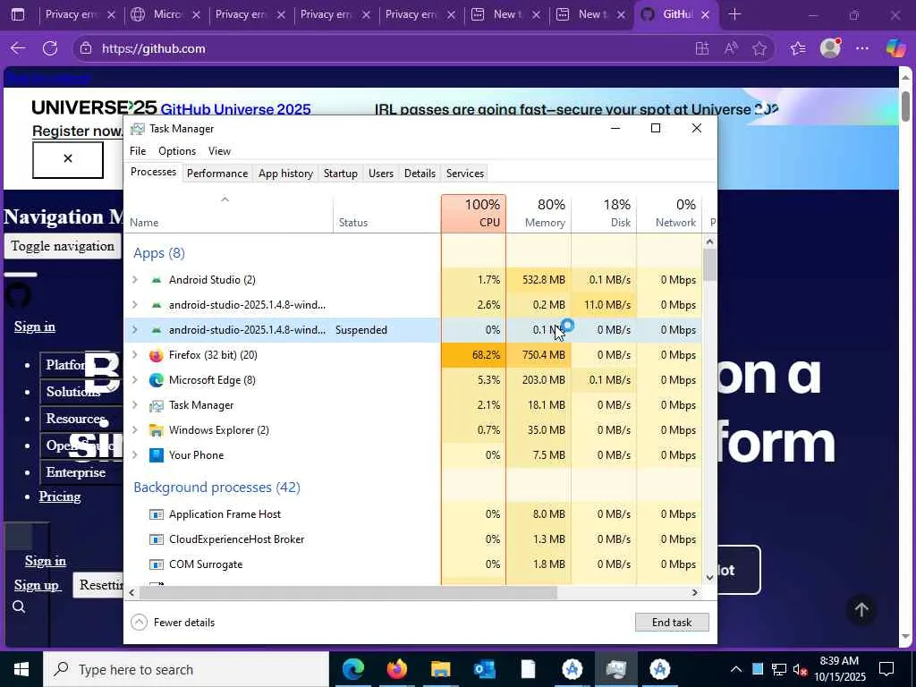Screen dimensions: 916x687
Task: Click the Firefox icon in Task Manager list
Action: coord(156,355)
